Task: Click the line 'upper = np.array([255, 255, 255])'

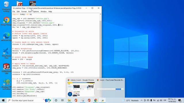Action: 30,38
